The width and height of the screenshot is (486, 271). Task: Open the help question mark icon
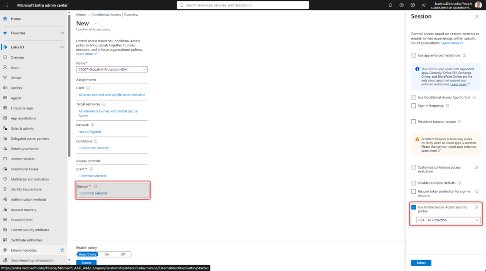[x=412, y=5]
